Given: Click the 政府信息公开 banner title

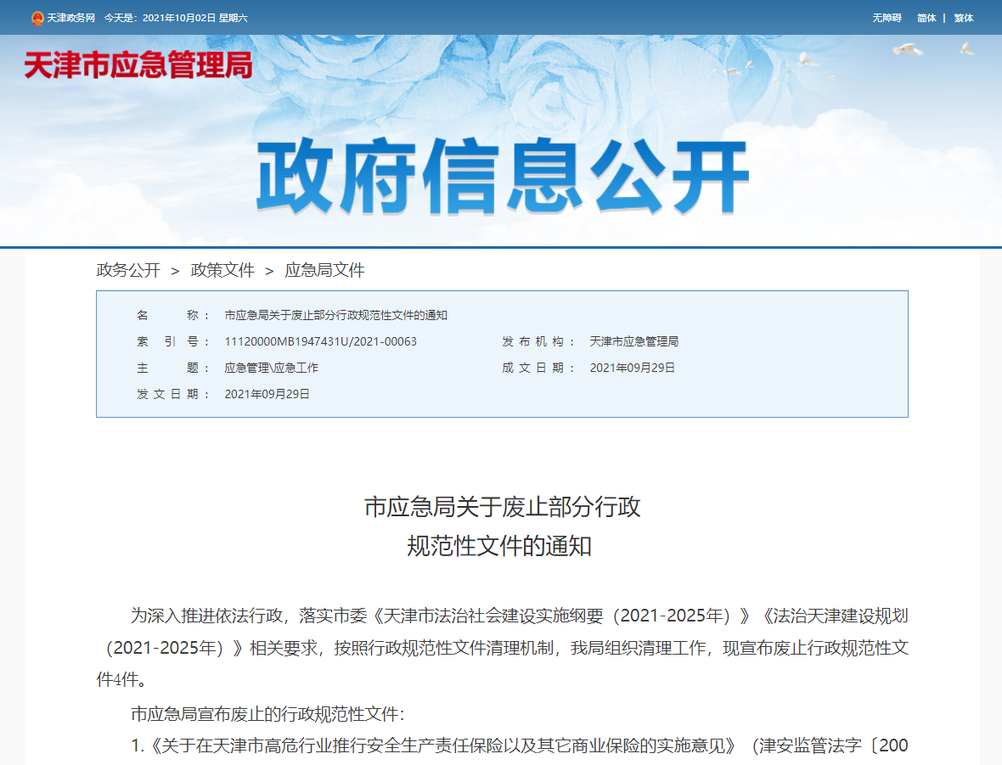Looking at the screenshot, I should coord(501,177).
